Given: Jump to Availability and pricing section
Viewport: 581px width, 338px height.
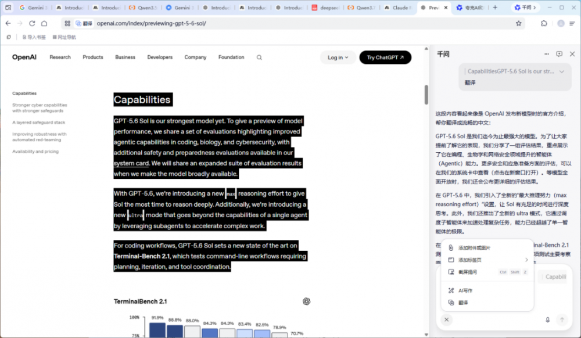Looking at the screenshot, I should [35, 152].
